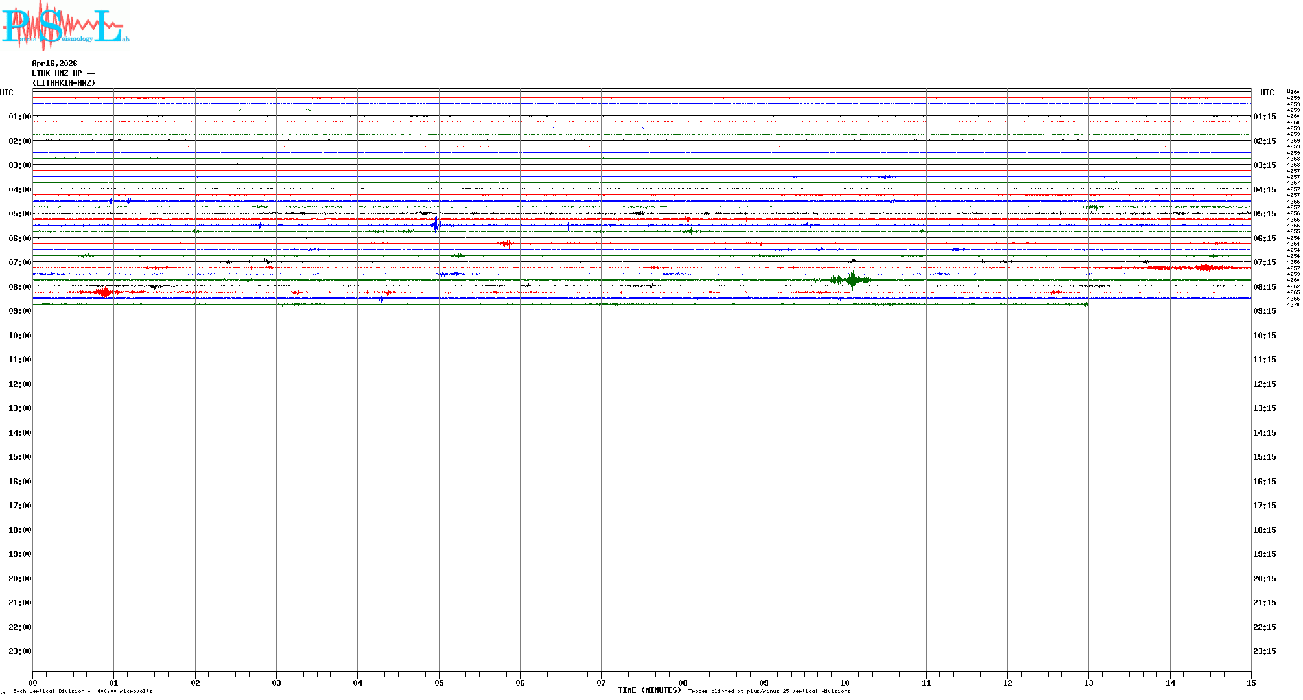This screenshot has width=1303, height=700.
Task: Click the red seismic burst near minute 01
Action: (105, 292)
